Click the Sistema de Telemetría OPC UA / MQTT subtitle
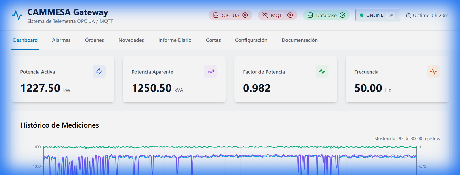Viewport: 460px width, 175px height. click(70, 21)
